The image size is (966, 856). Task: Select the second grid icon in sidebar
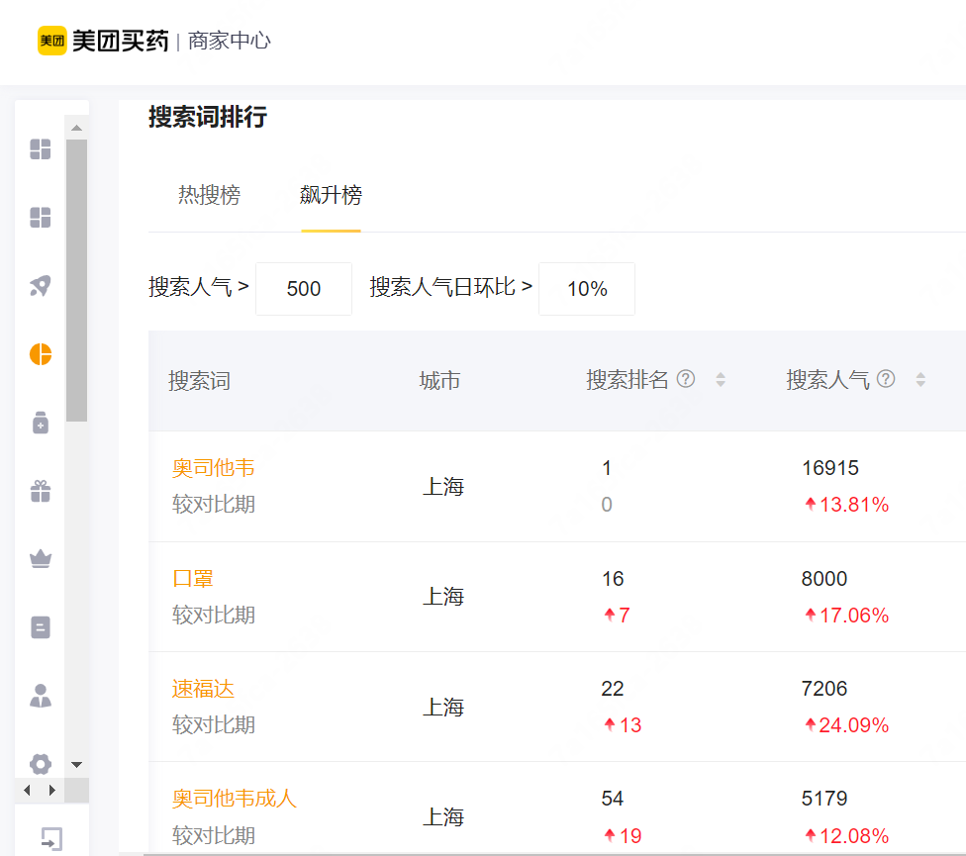[39, 218]
